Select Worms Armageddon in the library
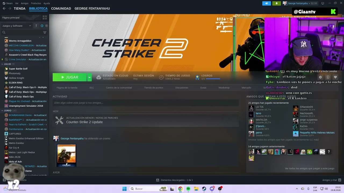The width and height of the screenshot is (344, 193). (x=20, y=41)
